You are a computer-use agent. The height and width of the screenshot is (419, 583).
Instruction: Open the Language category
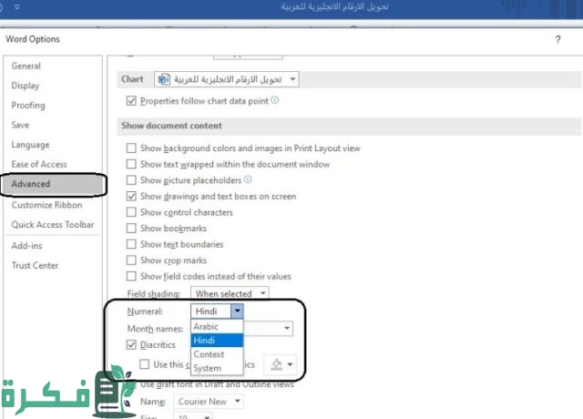[30, 145]
